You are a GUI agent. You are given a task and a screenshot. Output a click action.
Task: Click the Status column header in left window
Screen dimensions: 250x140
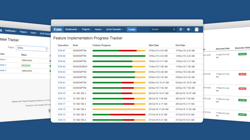(24, 55)
